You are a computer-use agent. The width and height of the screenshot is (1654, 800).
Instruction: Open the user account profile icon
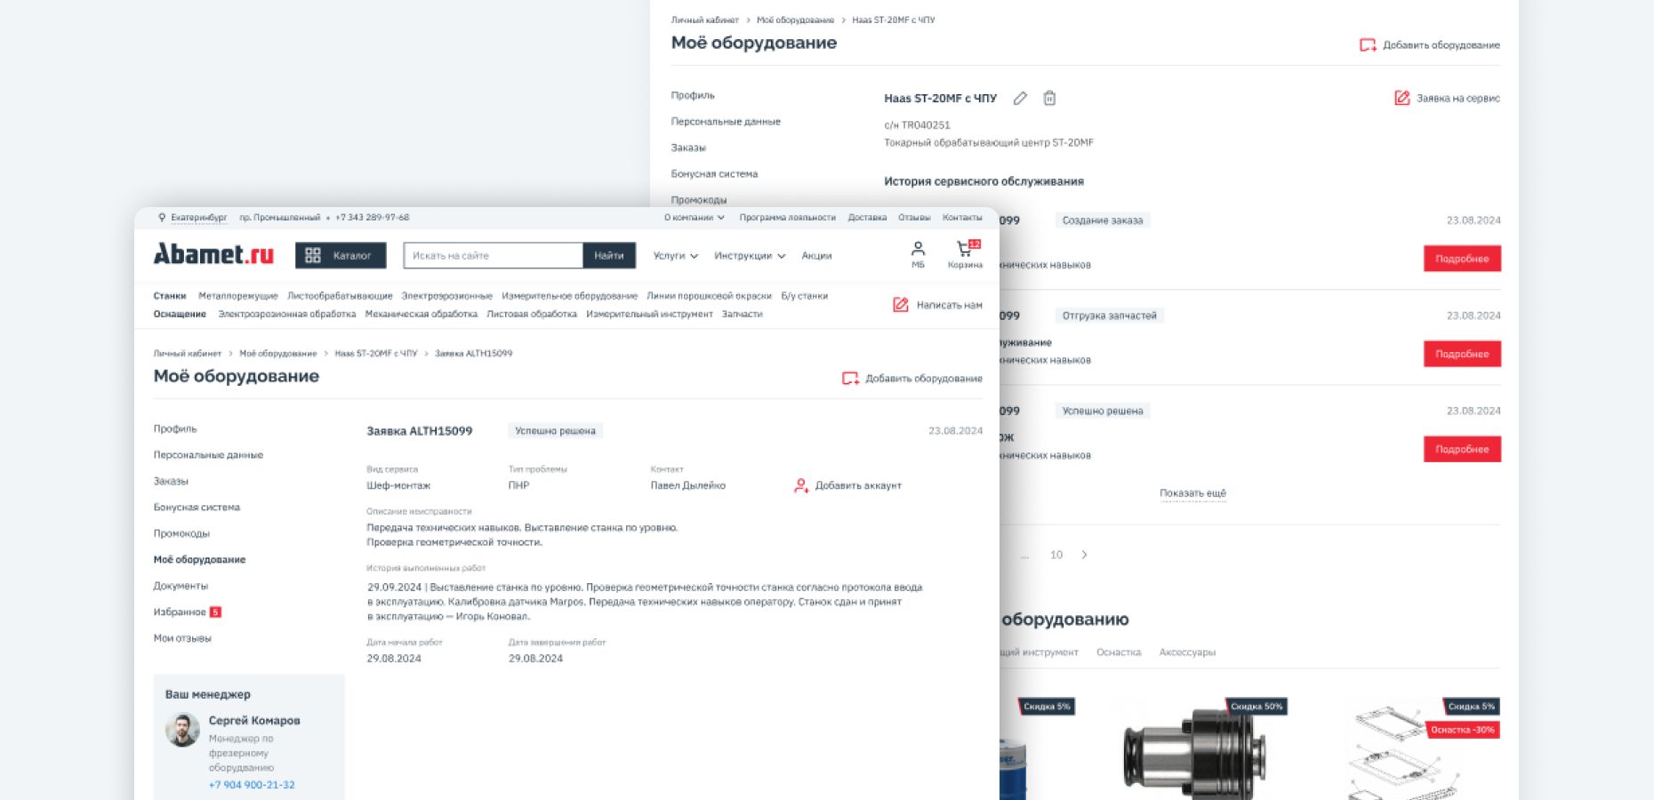[918, 250]
